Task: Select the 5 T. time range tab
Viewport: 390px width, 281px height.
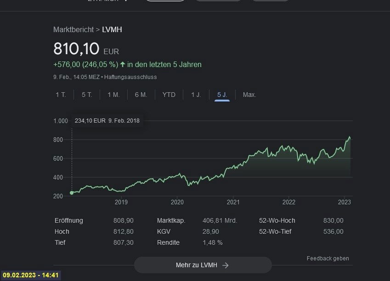Action: 87,95
